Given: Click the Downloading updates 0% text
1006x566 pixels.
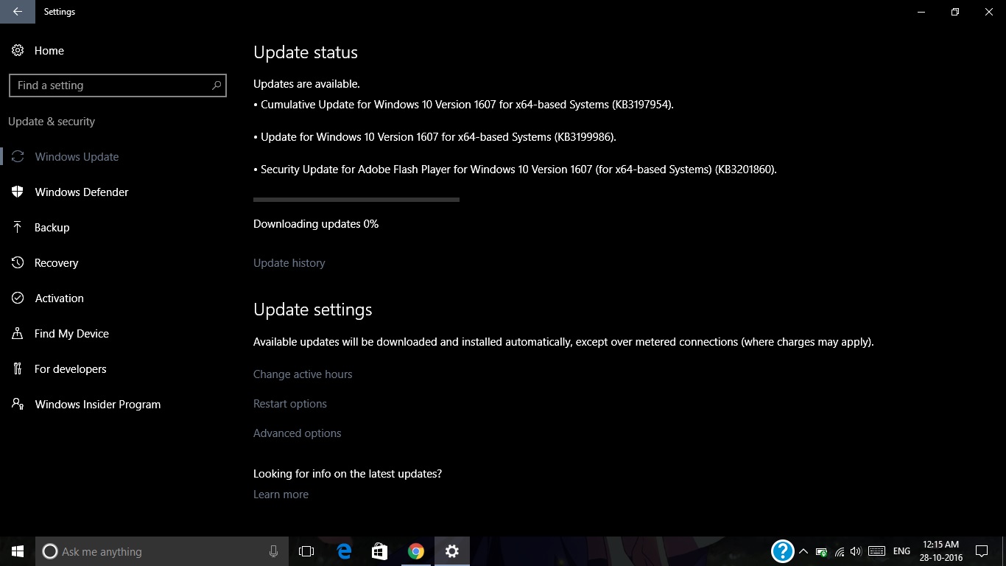Looking at the screenshot, I should [316, 224].
